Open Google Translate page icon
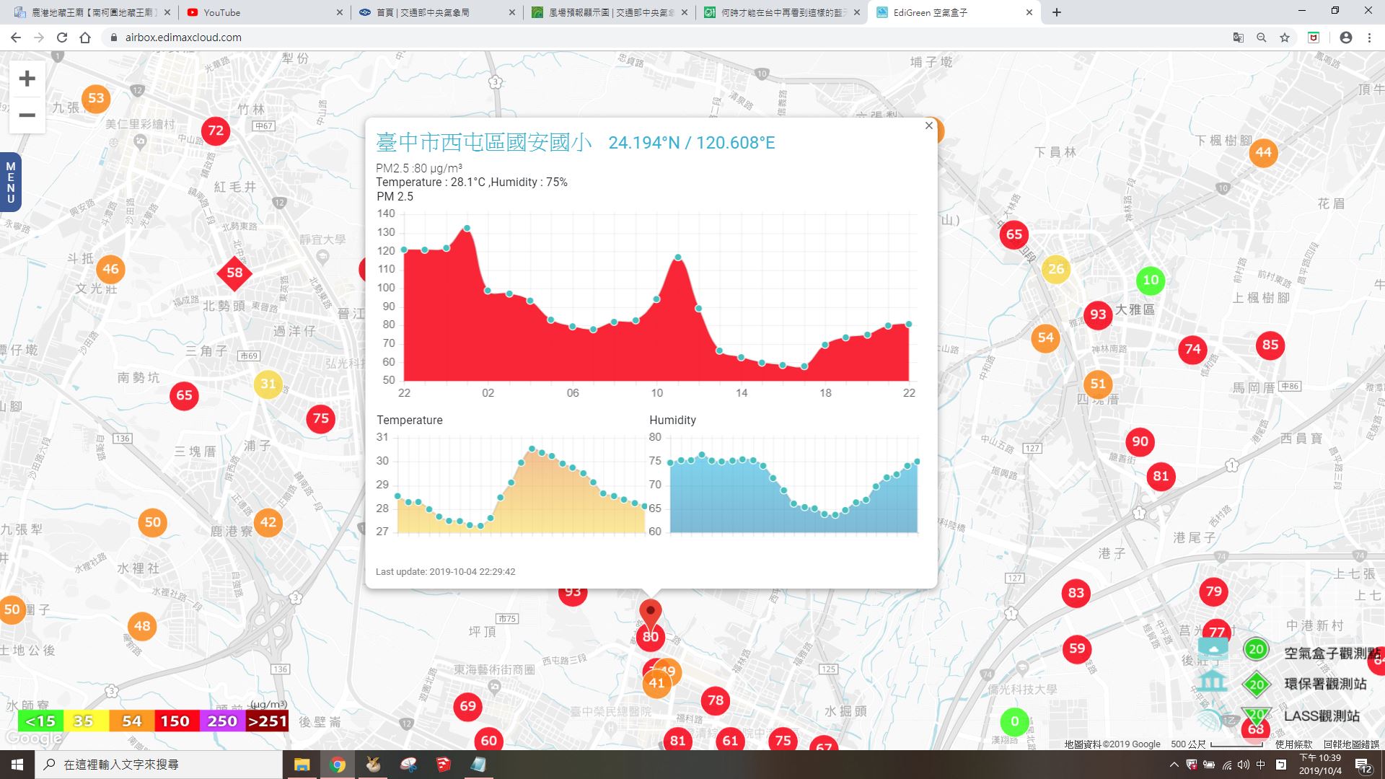 (1239, 38)
